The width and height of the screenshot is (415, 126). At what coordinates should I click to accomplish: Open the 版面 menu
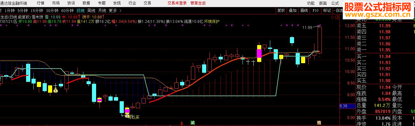pyautogui.click(x=323, y=3)
